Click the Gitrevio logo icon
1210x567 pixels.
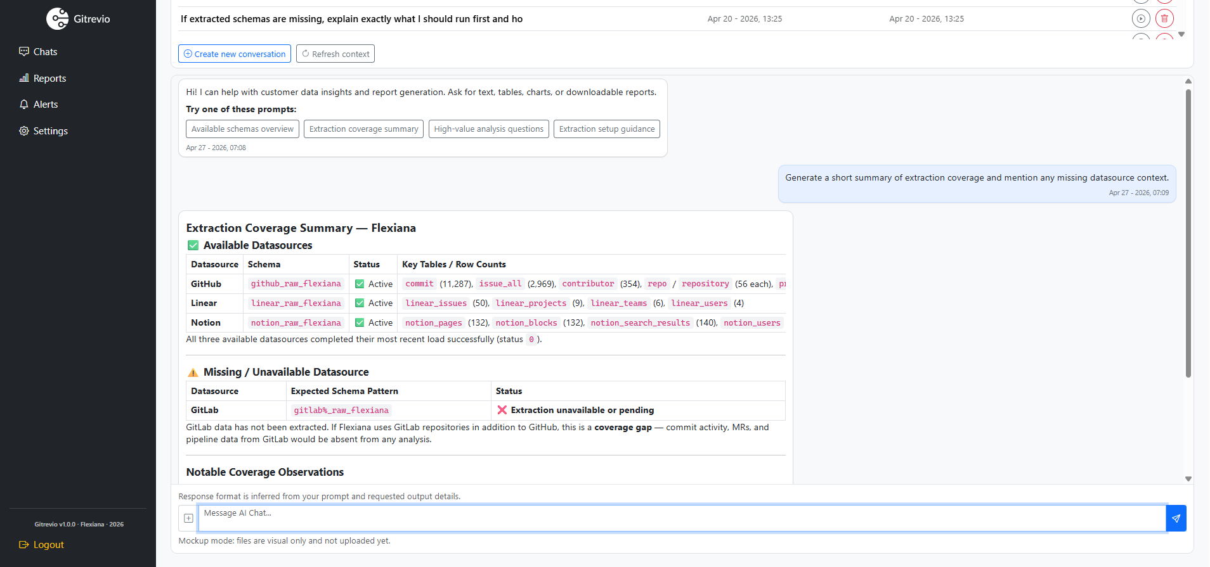(x=57, y=19)
